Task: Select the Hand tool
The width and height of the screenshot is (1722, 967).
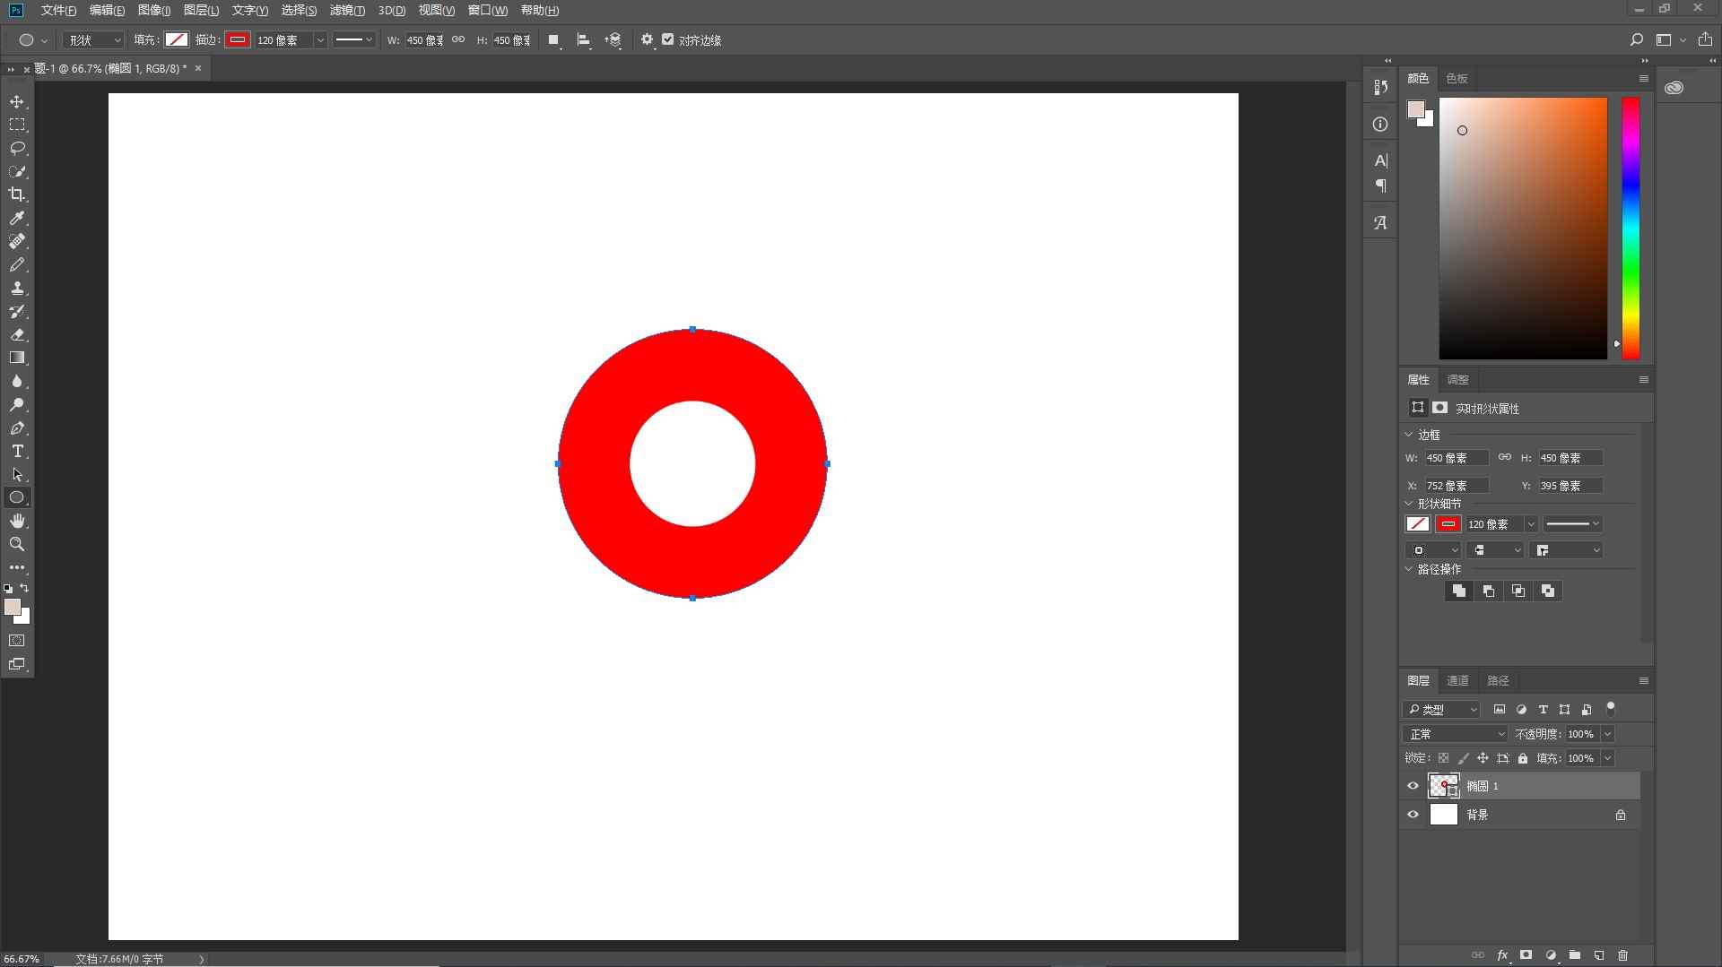Action: 17,521
